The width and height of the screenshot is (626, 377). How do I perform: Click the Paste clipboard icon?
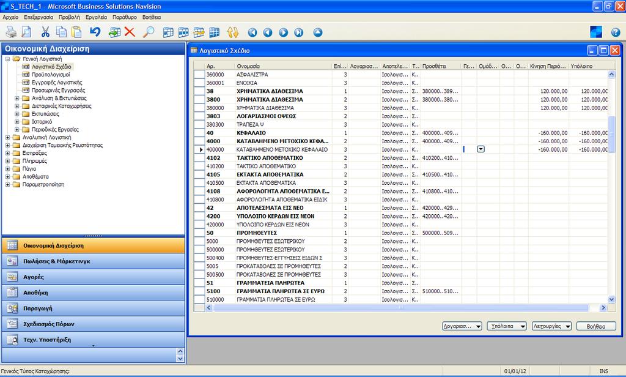click(76, 32)
